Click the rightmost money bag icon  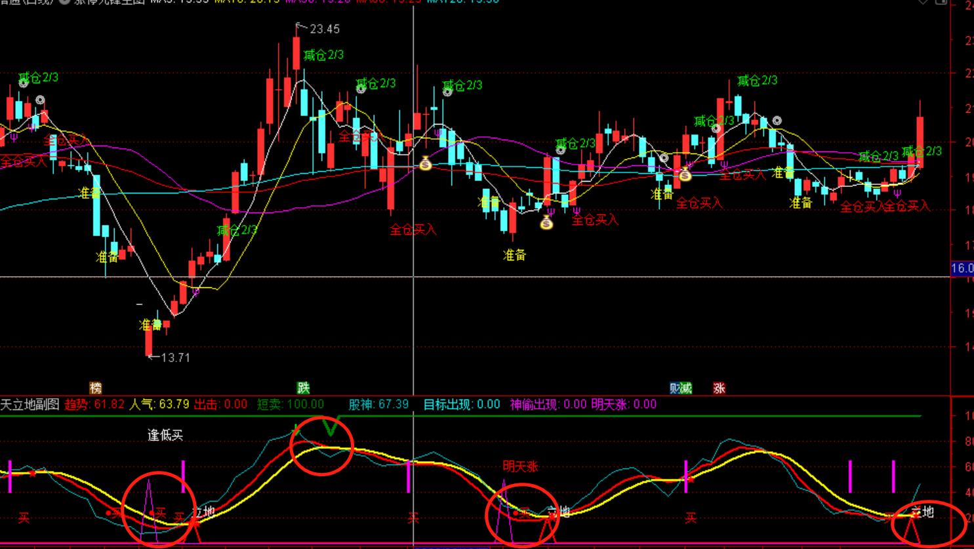point(685,174)
